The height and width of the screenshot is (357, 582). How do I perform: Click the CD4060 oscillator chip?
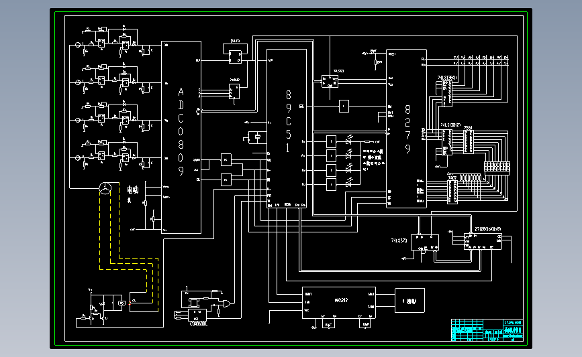click(x=197, y=315)
